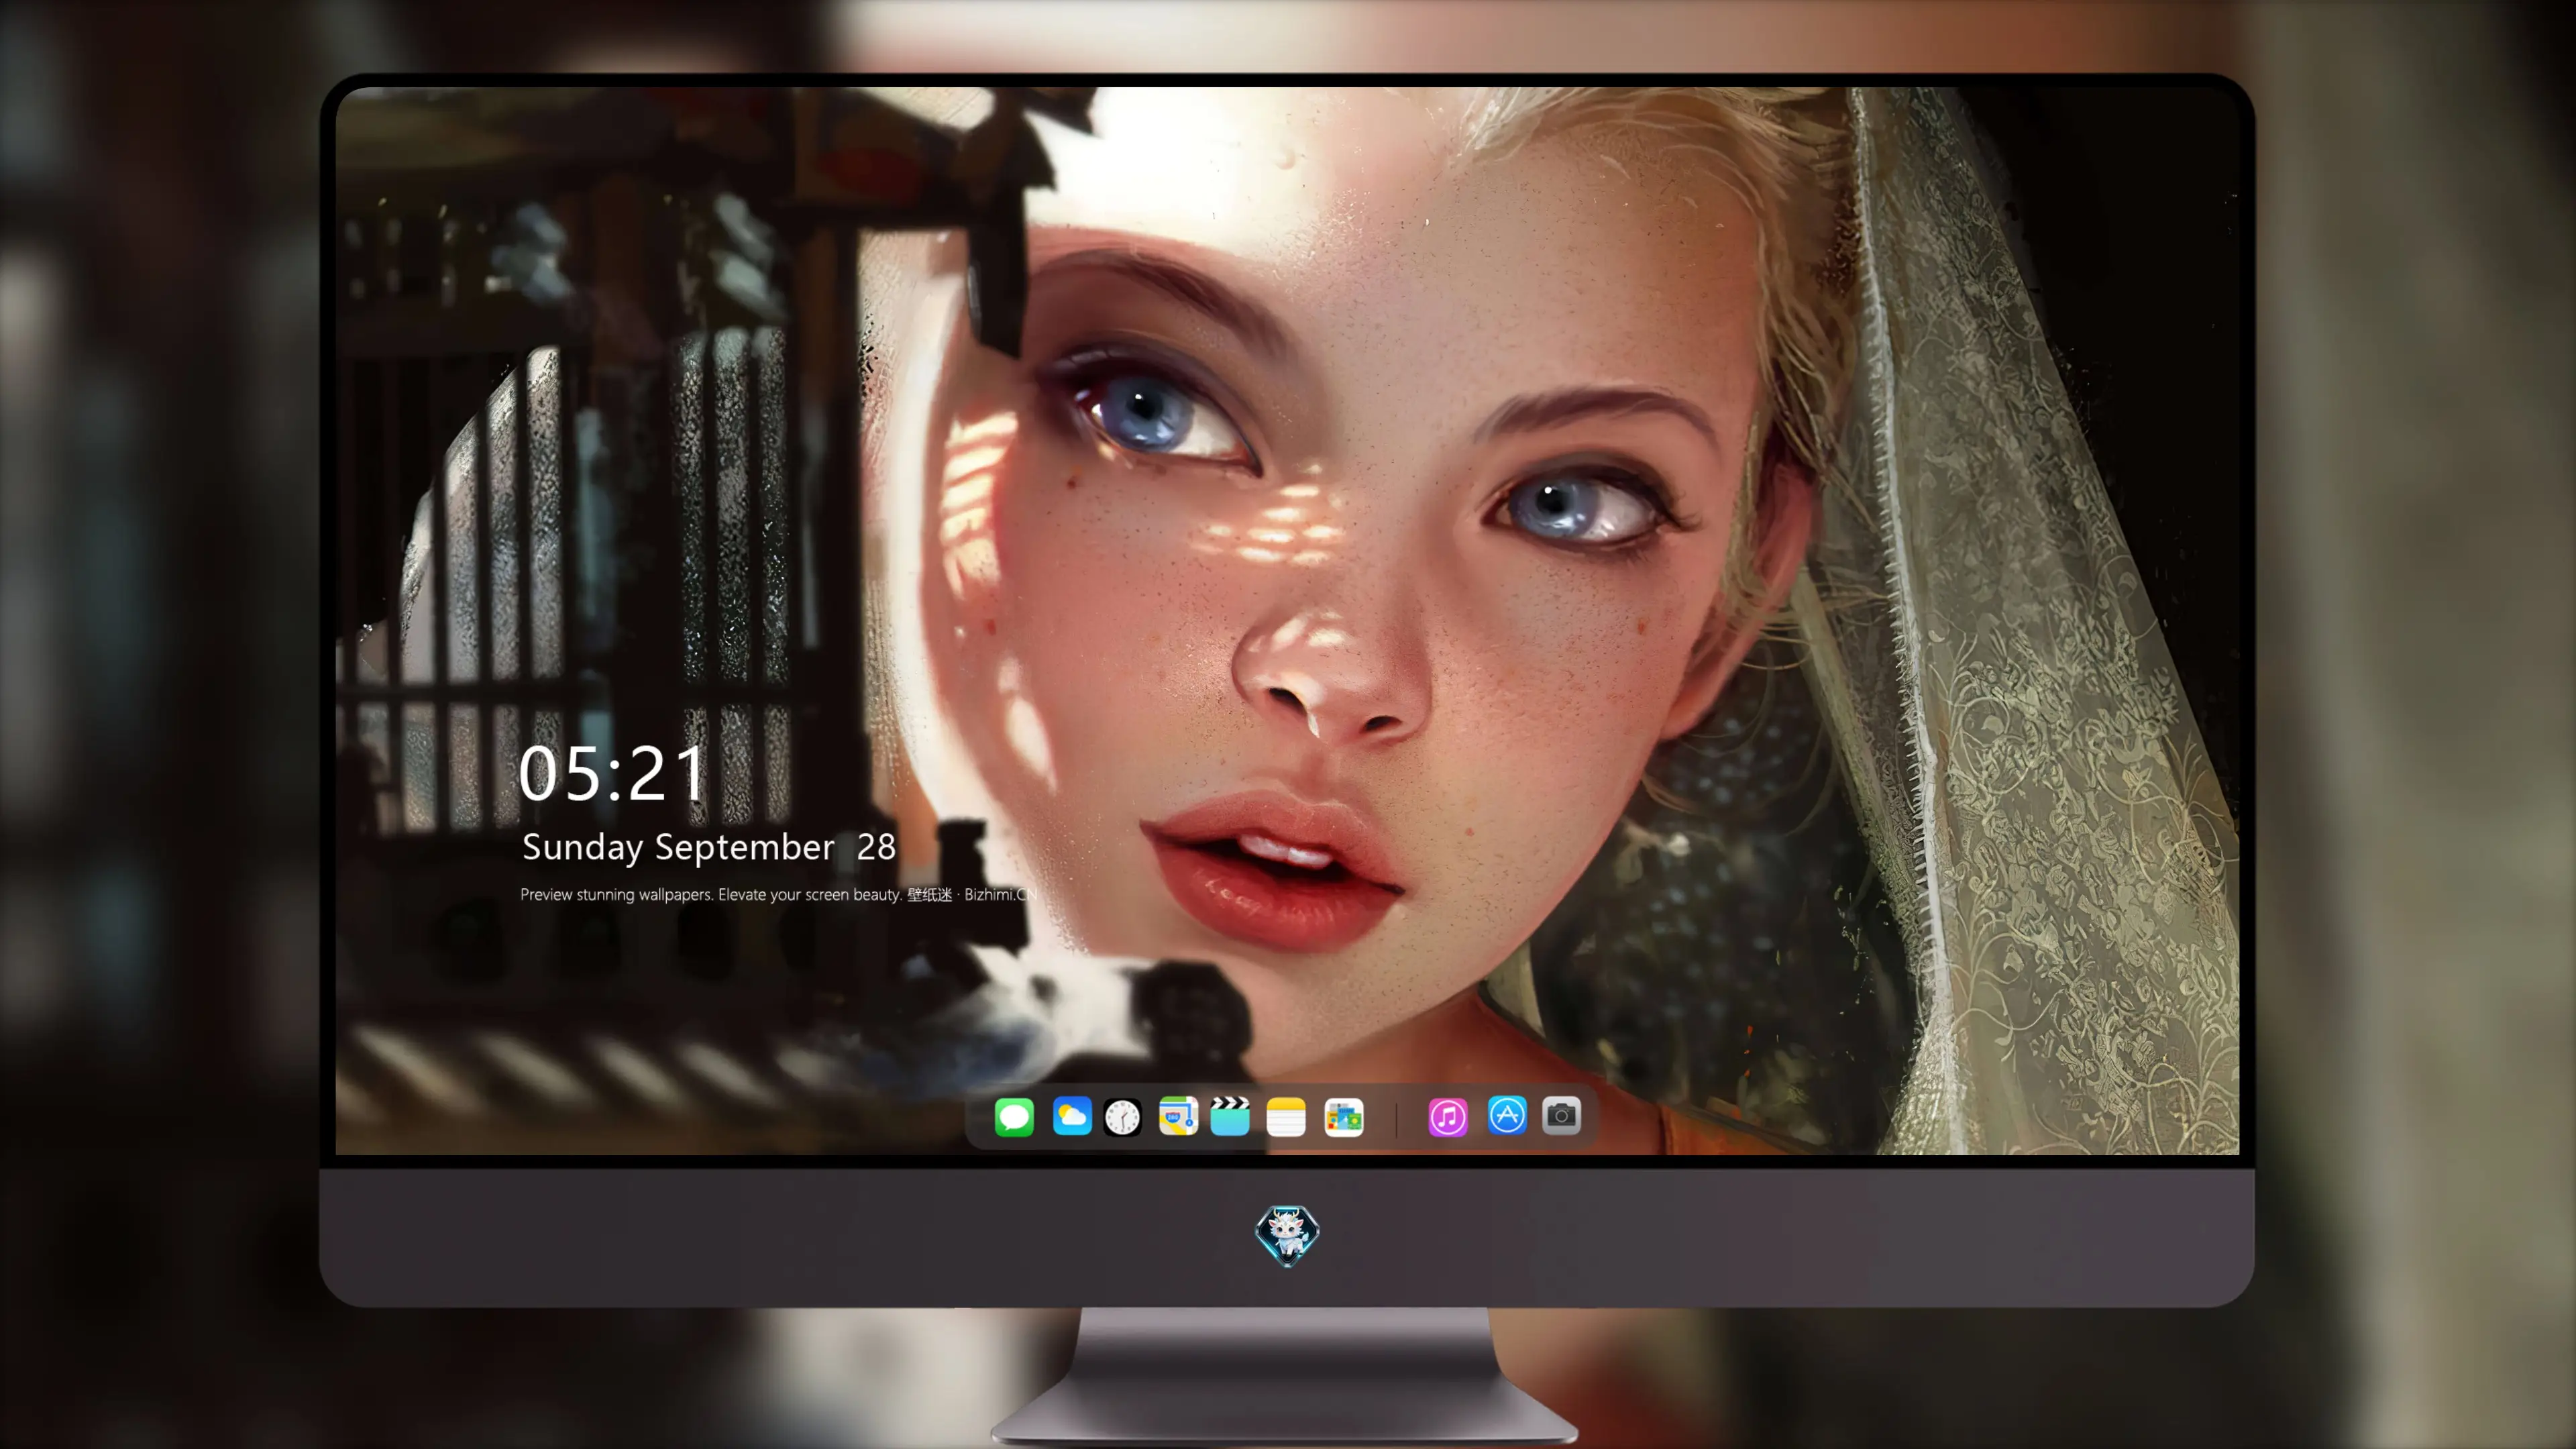This screenshot has height=1449, width=2576.
Task: Click the 'Preview stunning wallpapers' tagline text
Action: (x=778, y=894)
